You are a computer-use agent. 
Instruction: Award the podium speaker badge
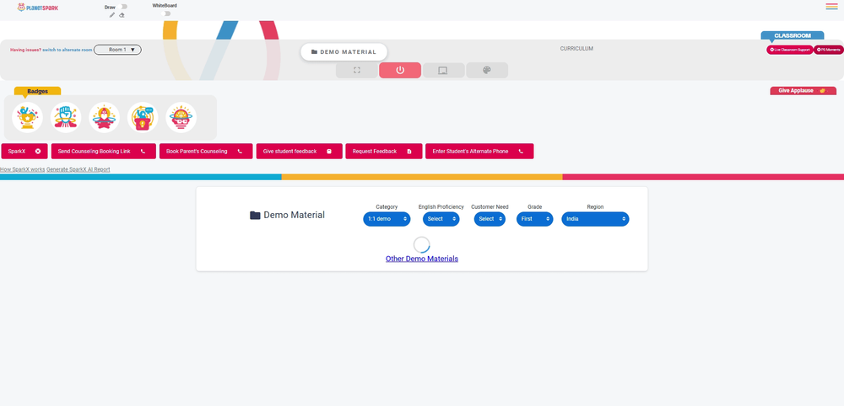coord(143,118)
